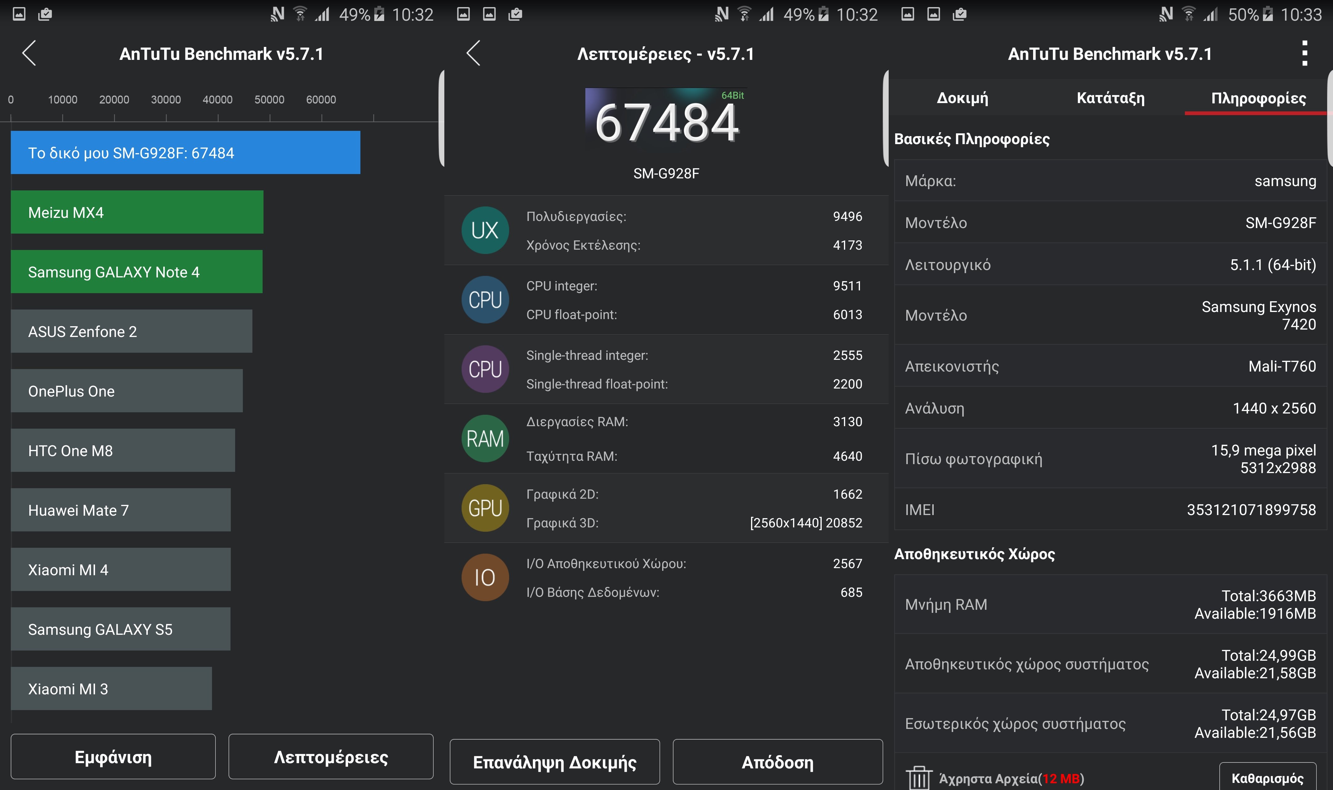The width and height of the screenshot is (1333, 790).
Task: Tap the CPU integer score row
Action: (x=694, y=286)
